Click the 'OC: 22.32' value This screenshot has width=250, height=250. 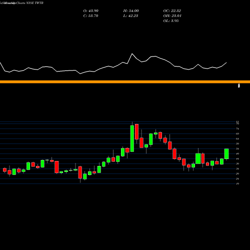172,11
